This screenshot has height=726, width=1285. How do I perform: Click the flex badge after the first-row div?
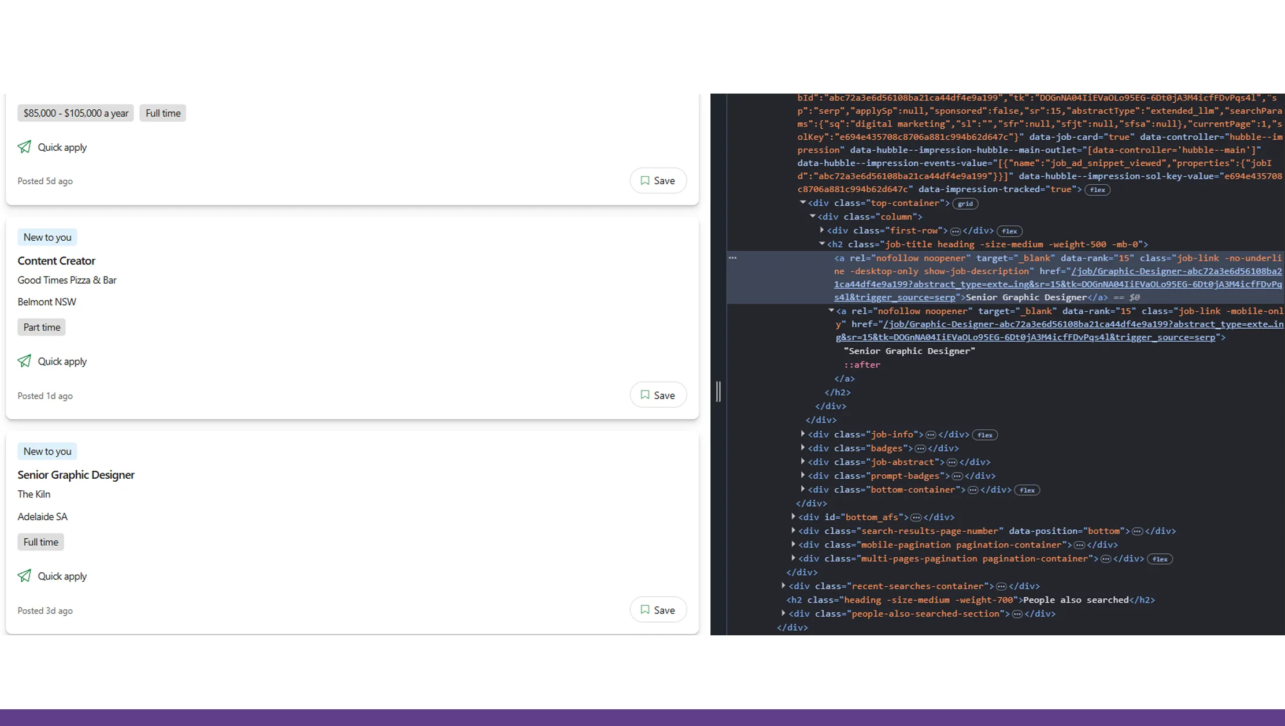[1009, 231]
